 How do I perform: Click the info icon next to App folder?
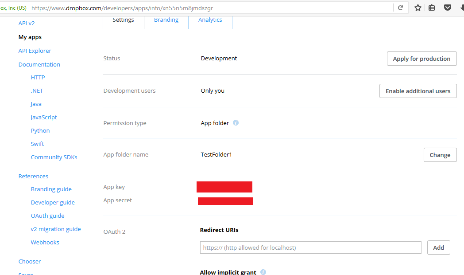tap(236, 122)
